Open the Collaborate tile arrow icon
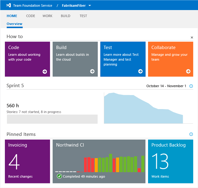The width and height of the screenshot is (198, 188). tap(188, 71)
